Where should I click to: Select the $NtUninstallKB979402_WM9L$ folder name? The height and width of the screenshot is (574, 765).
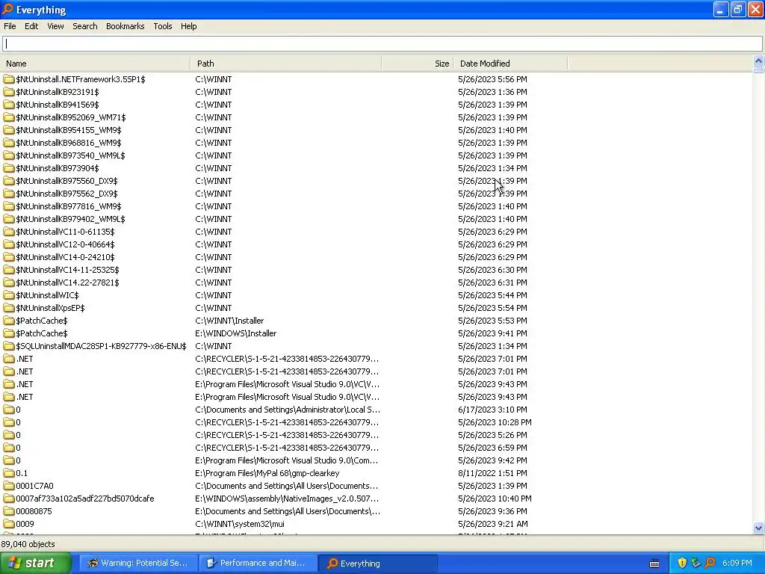(x=70, y=219)
